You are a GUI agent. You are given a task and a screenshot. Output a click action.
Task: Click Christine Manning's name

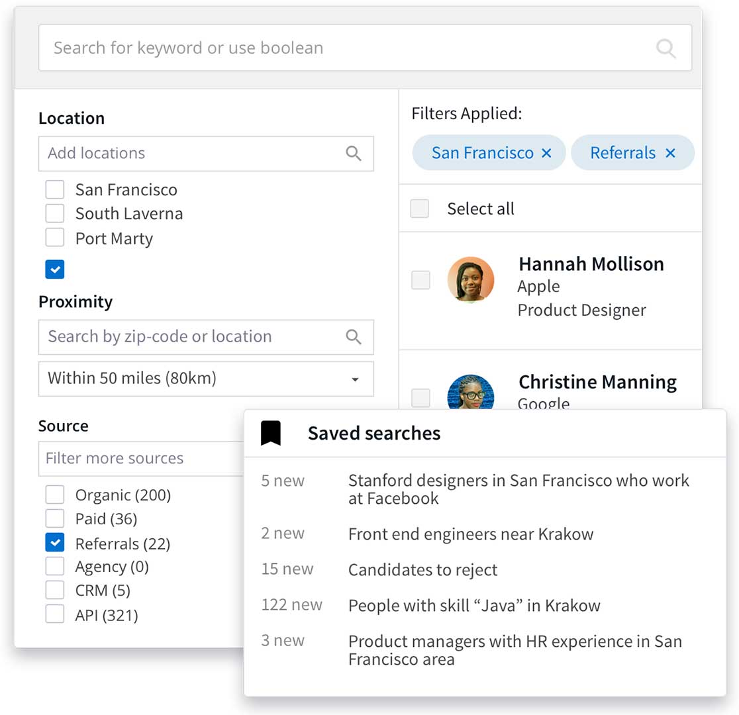point(597,381)
